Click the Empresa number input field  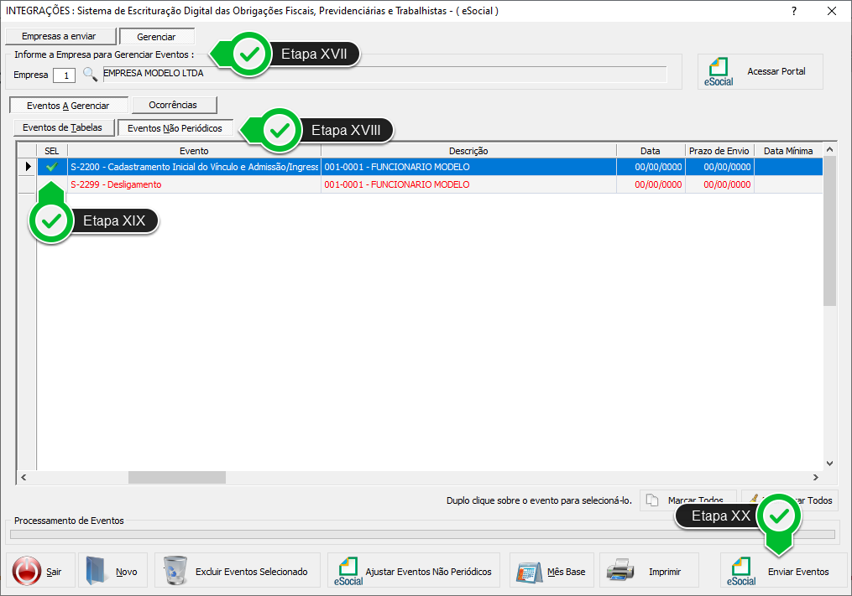point(64,75)
